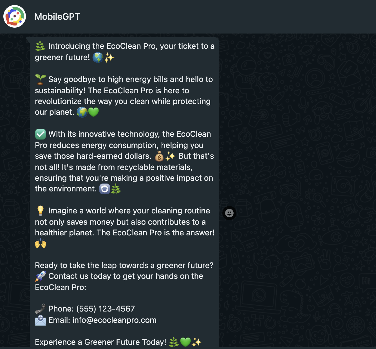Click the telephone receiver emoji before "Phone:"

pyautogui.click(x=40, y=309)
